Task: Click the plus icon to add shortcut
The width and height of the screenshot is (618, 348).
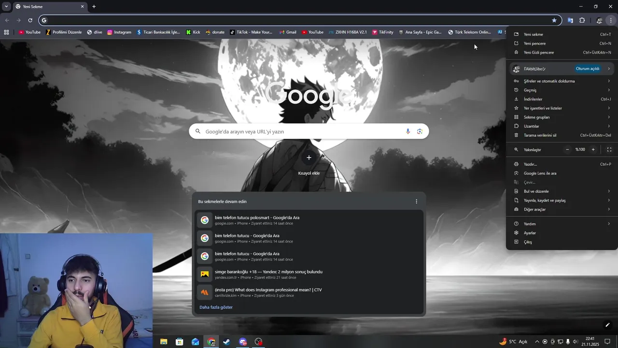Action: pyautogui.click(x=309, y=158)
